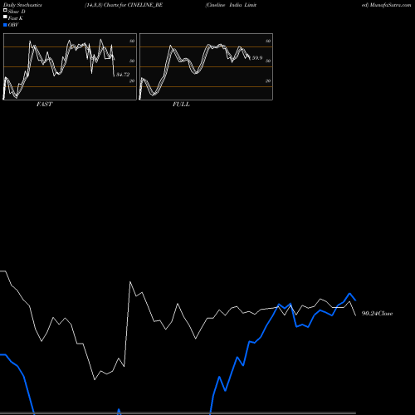This screenshot has height=415, width=415.
Task: Click the white close price line spike peak
Action: click(130, 282)
